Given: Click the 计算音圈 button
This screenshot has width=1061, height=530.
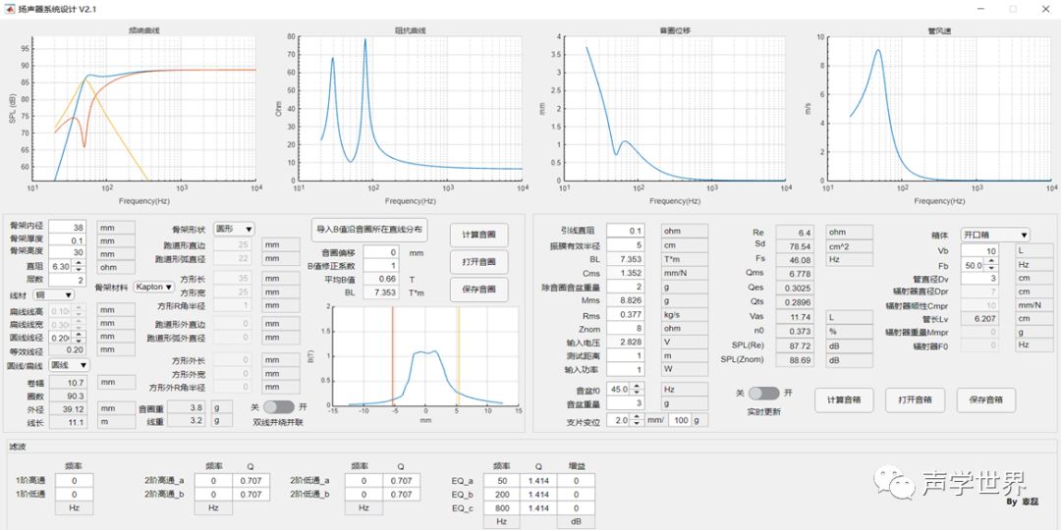Looking at the screenshot, I should (x=478, y=236).
